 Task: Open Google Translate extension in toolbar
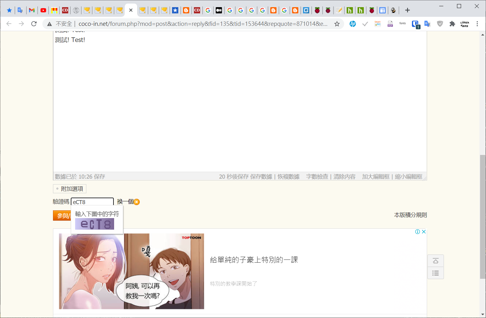pyautogui.click(x=427, y=24)
